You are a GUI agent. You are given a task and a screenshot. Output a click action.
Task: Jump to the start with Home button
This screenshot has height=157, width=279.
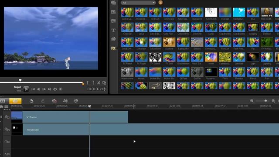33,89
